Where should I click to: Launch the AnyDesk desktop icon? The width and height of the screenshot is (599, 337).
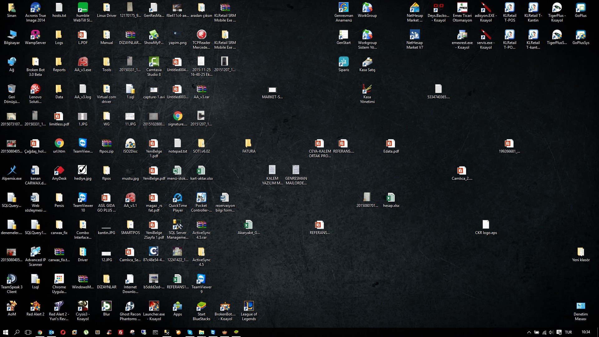(59, 173)
